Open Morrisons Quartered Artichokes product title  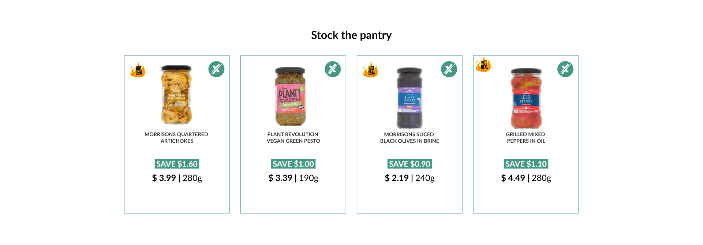pyautogui.click(x=176, y=138)
